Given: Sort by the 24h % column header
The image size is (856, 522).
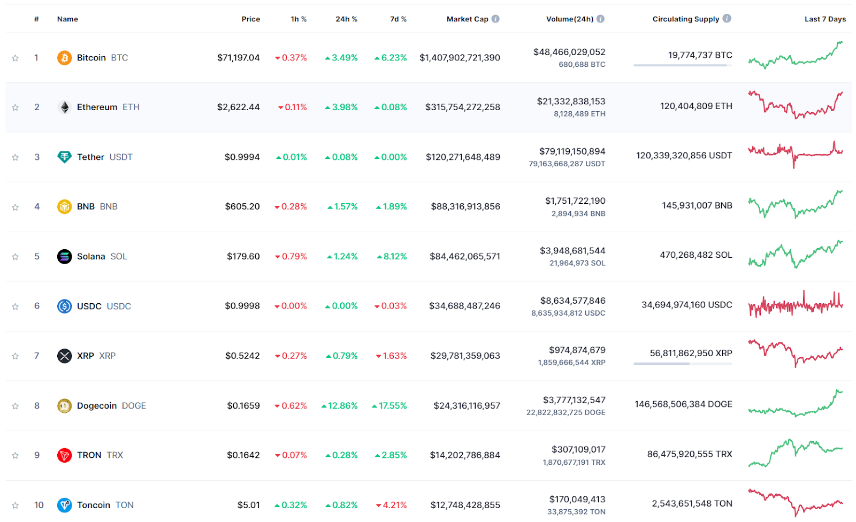Looking at the screenshot, I should (346, 19).
